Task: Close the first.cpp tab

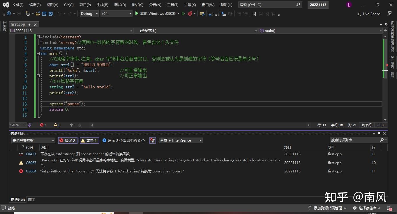Action: pos(35,24)
